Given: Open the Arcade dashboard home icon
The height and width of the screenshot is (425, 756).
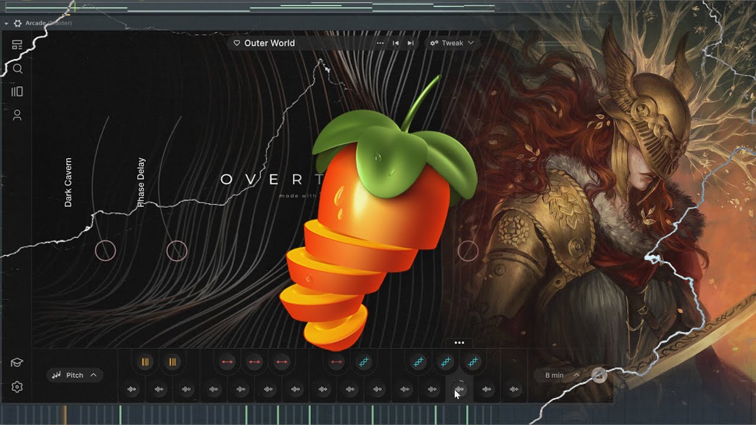Looking at the screenshot, I should point(17,45).
